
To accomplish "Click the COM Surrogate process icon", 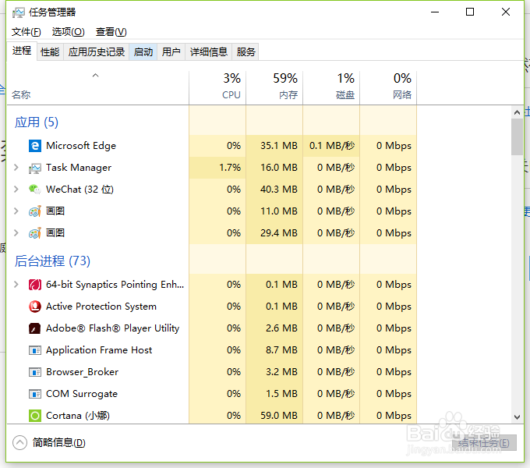I will coord(35,394).
